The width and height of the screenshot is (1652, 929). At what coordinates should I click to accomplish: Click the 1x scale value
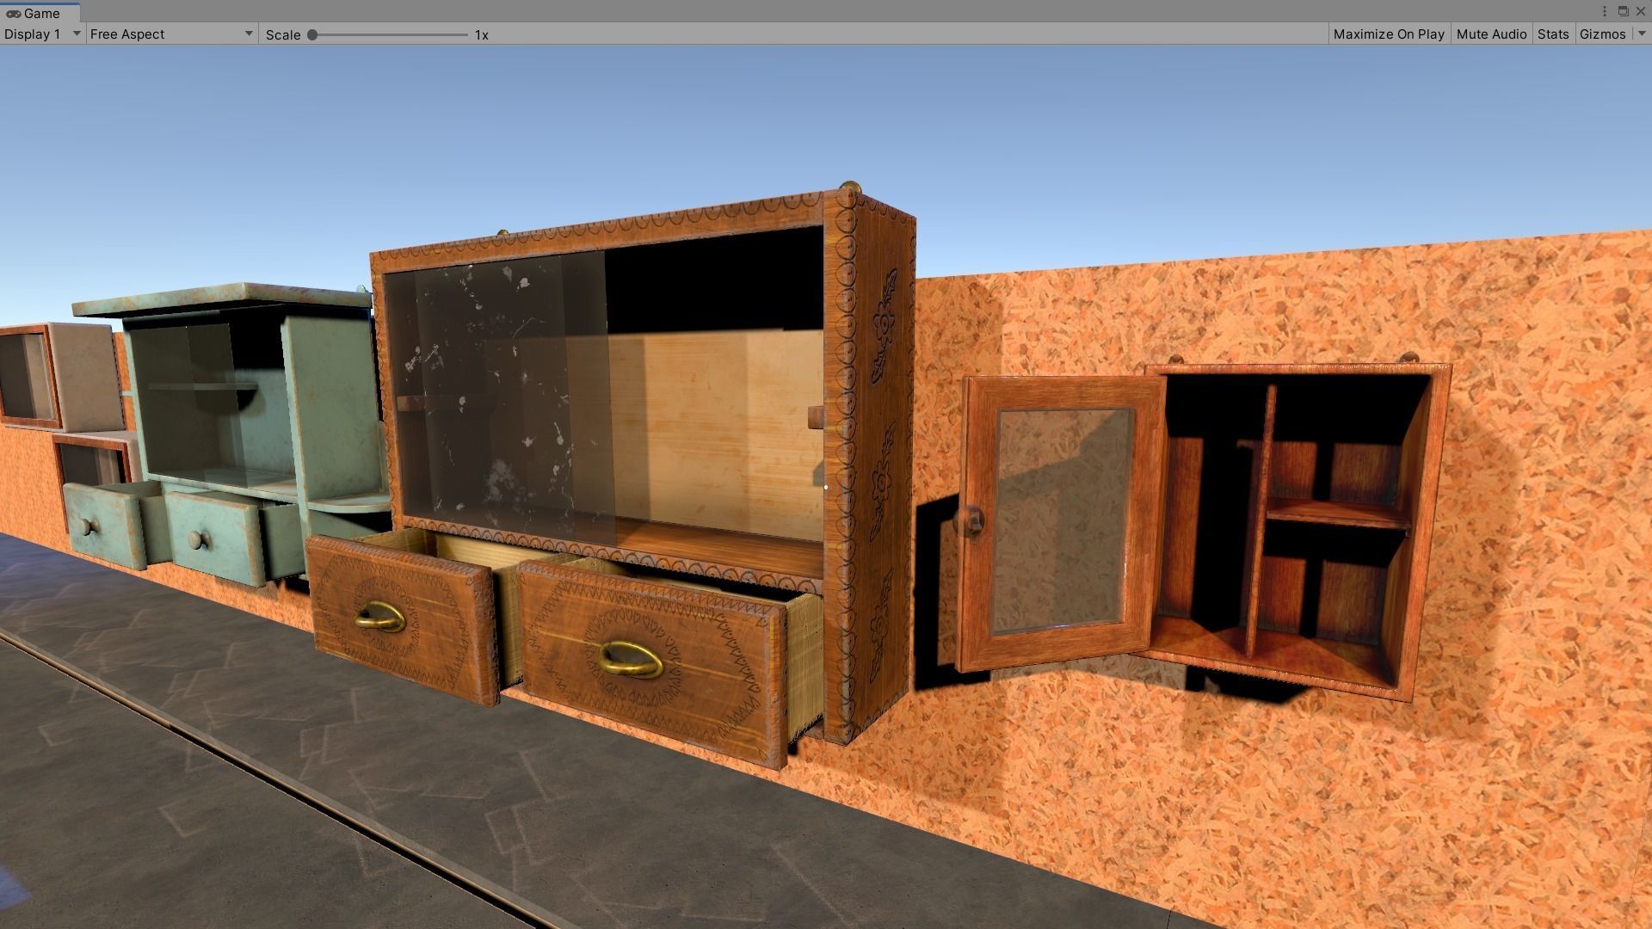point(482,35)
